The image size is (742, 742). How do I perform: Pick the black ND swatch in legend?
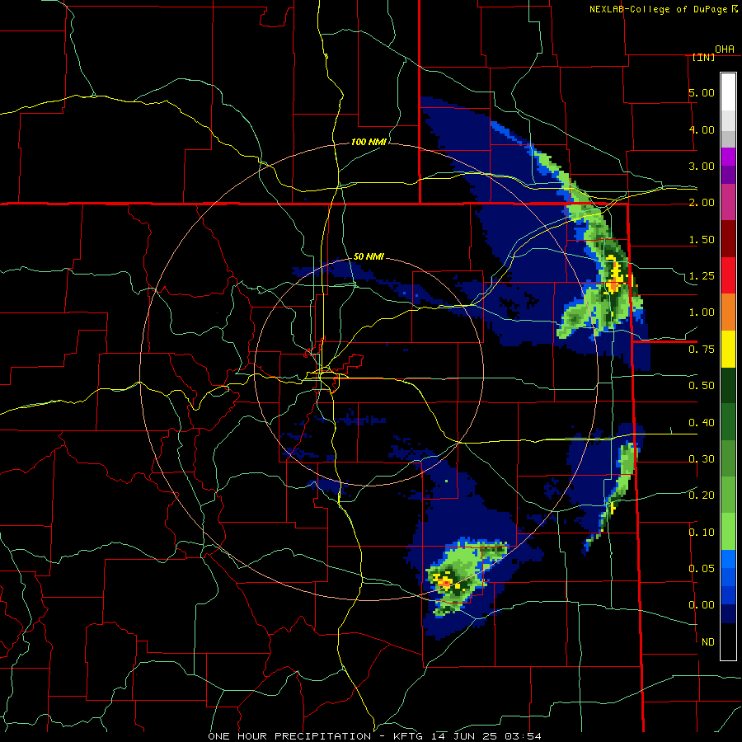click(728, 641)
